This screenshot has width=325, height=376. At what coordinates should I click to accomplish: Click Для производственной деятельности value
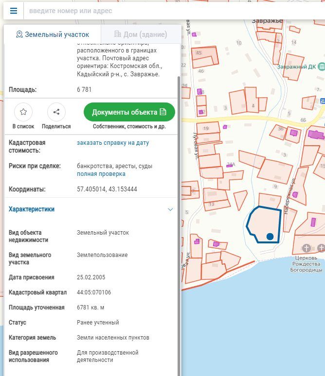108,356
